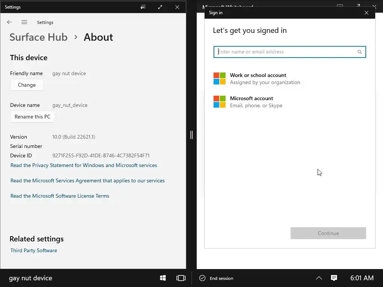Click the Work or school account logo

(x=219, y=78)
